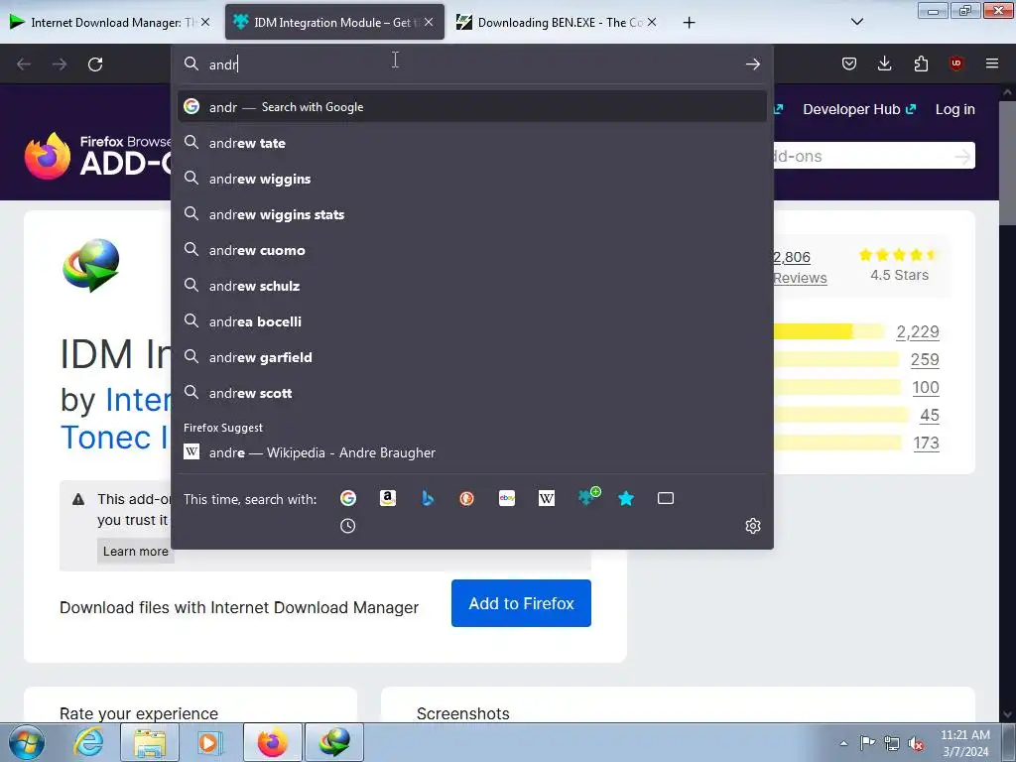Open the Pocket save button

[x=849, y=63]
